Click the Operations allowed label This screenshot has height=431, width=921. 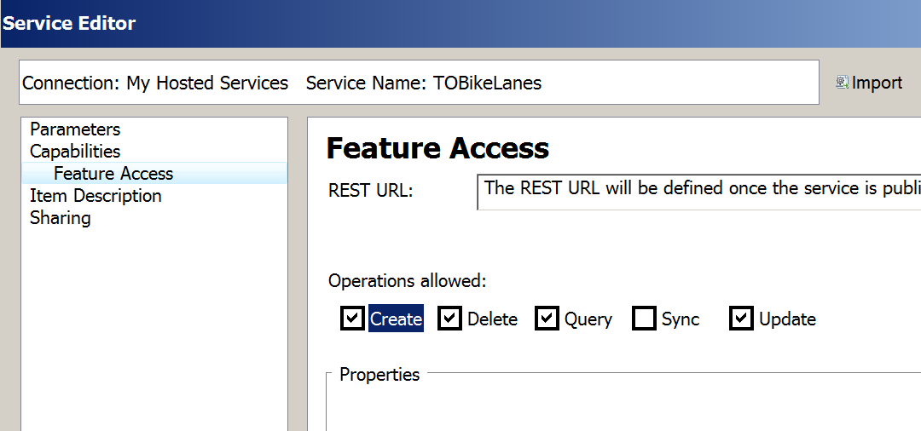pyautogui.click(x=407, y=281)
